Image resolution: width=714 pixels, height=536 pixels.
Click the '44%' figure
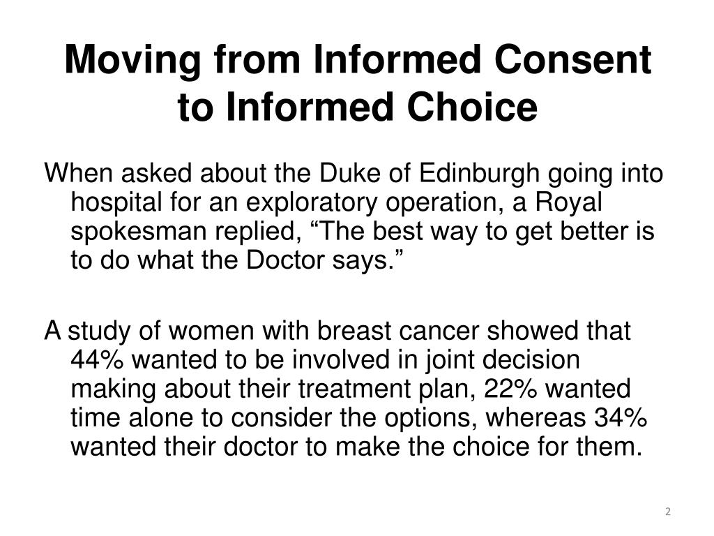[97, 359]
